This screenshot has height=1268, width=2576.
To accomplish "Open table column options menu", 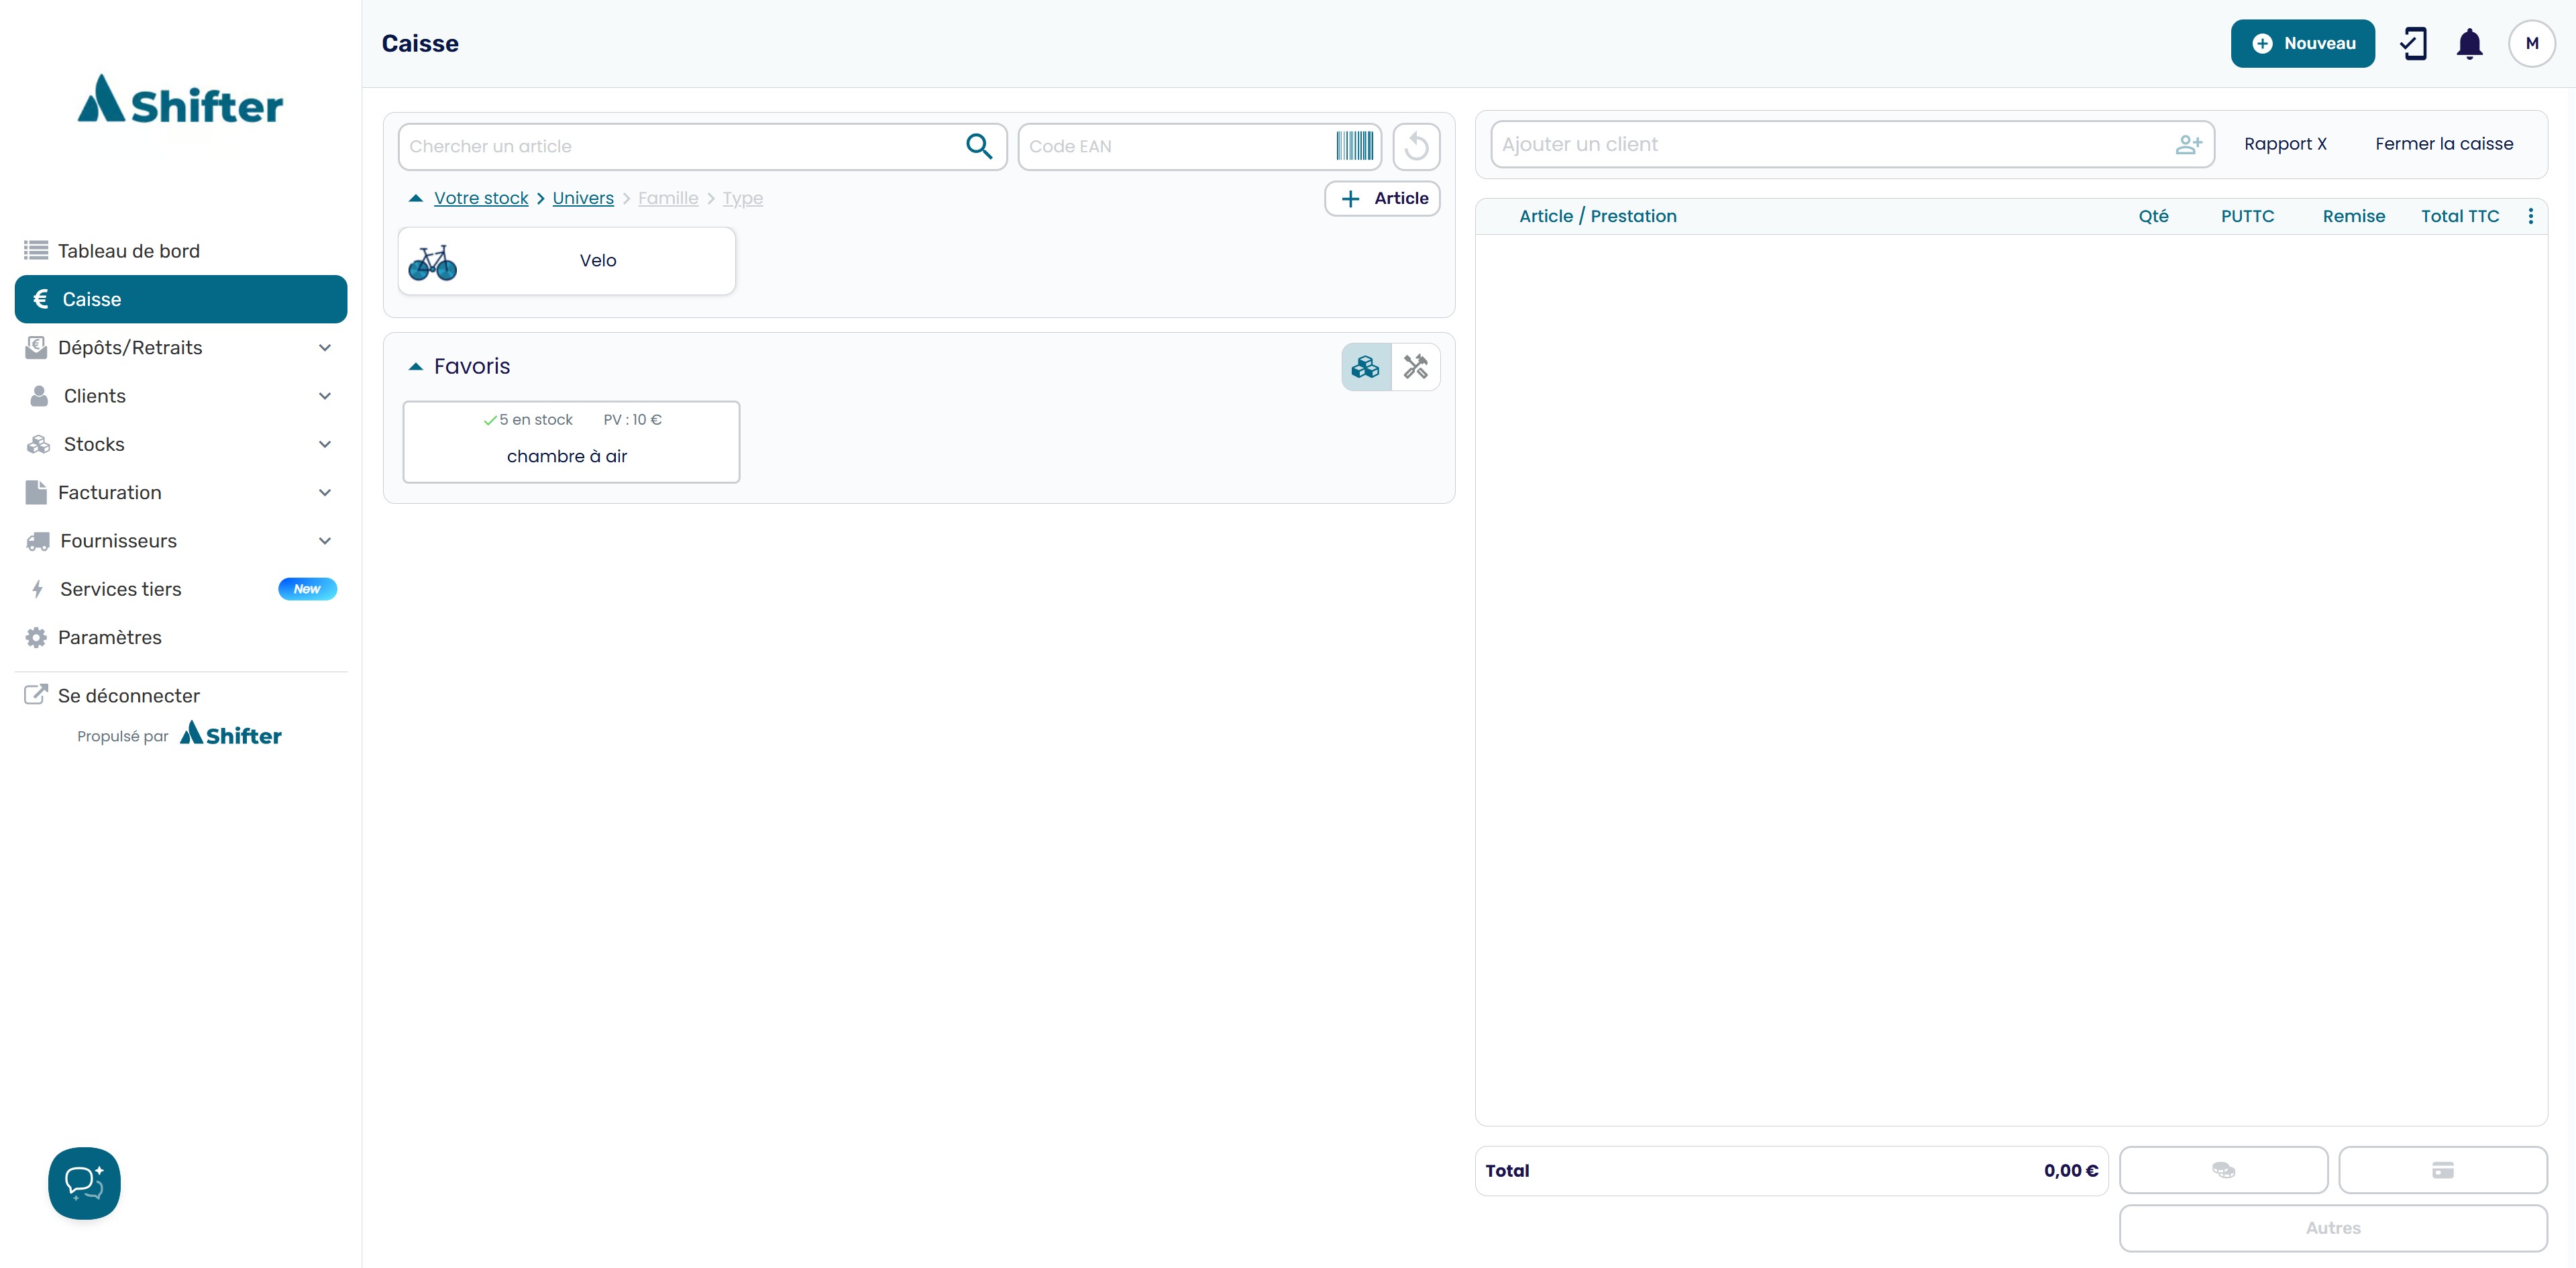I will click(x=2530, y=216).
